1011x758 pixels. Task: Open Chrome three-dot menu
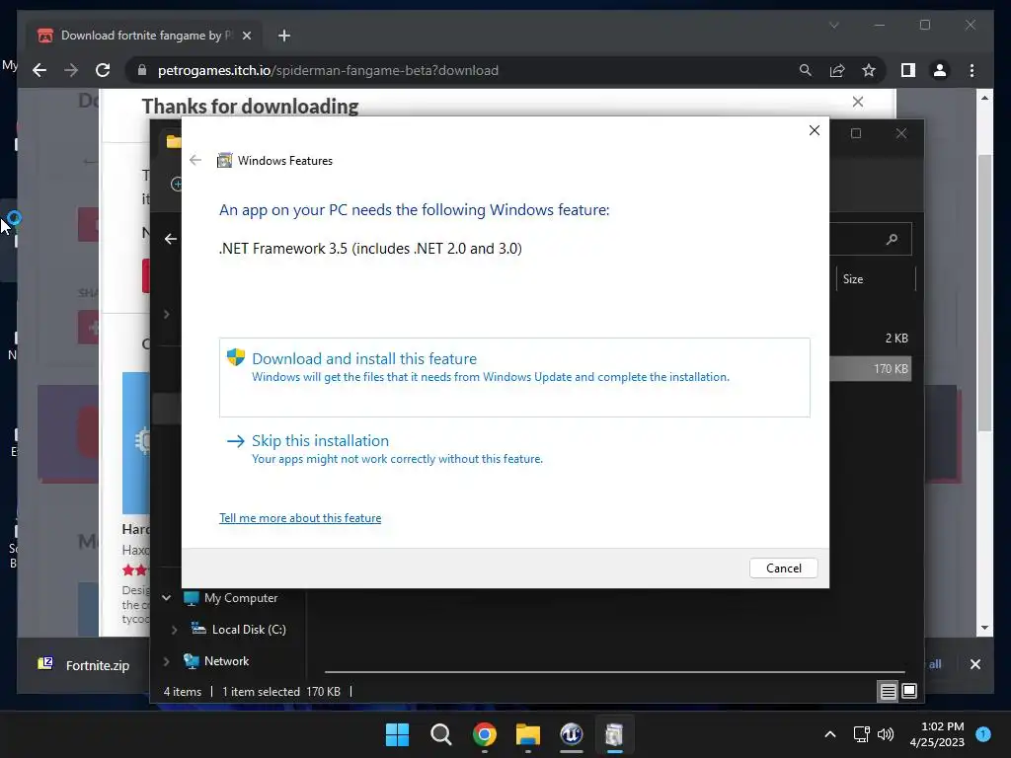pos(972,70)
